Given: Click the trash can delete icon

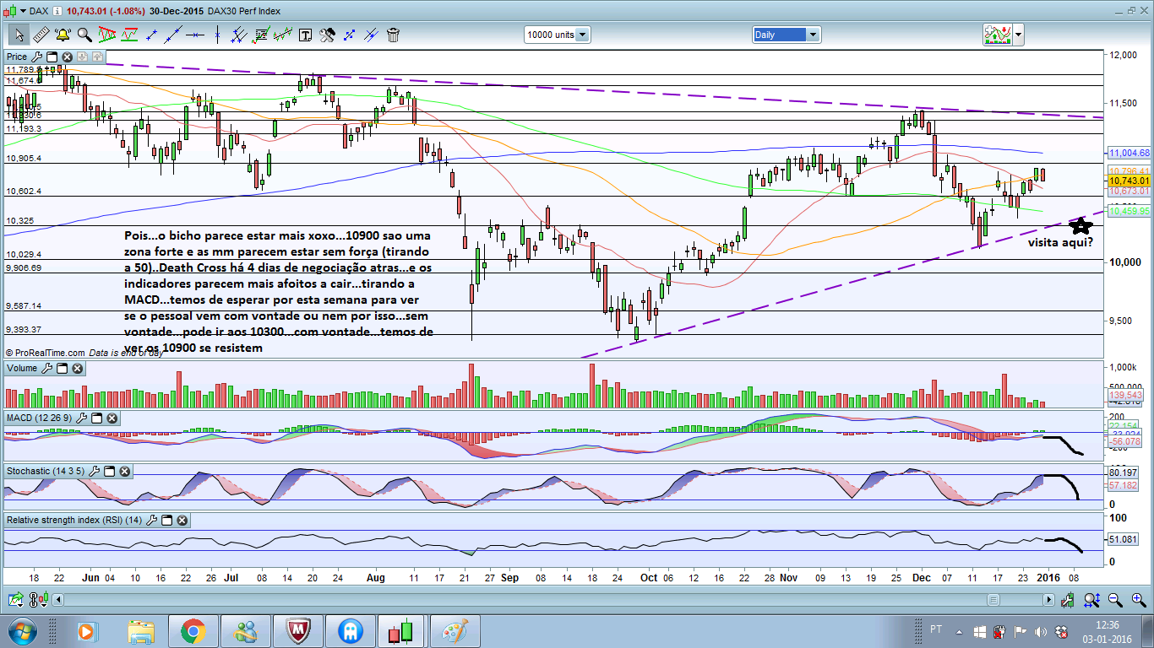Looking at the screenshot, I should pyautogui.click(x=393, y=35).
